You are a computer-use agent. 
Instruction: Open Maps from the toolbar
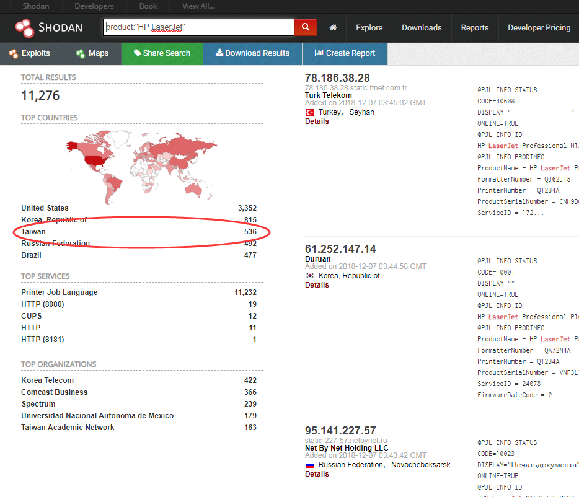coord(92,53)
